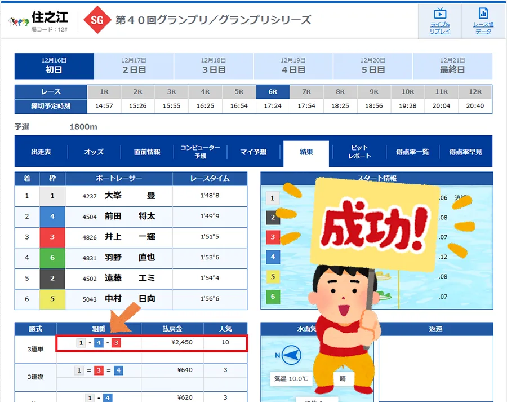Open the 出走表 entry list tab
This screenshot has width=507, height=402.
(41, 152)
